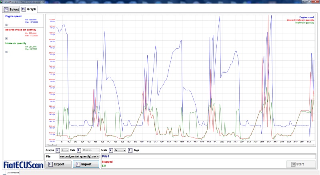Open the Scale 5x dropdown
Screen dimensions: 320x175
tap(120, 150)
